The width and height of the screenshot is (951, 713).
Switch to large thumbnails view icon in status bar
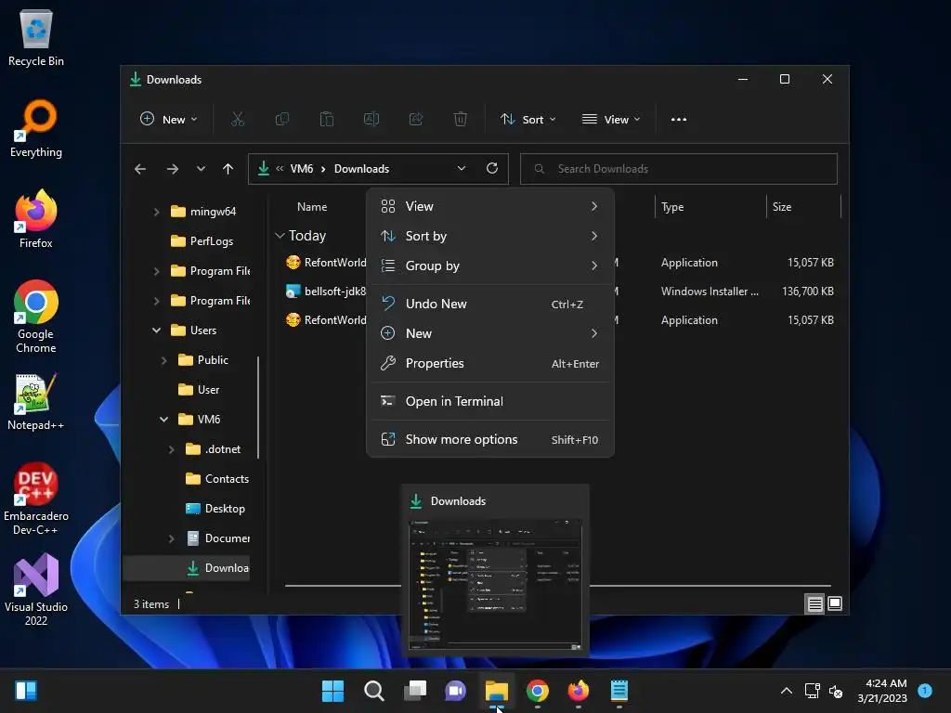(835, 603)
